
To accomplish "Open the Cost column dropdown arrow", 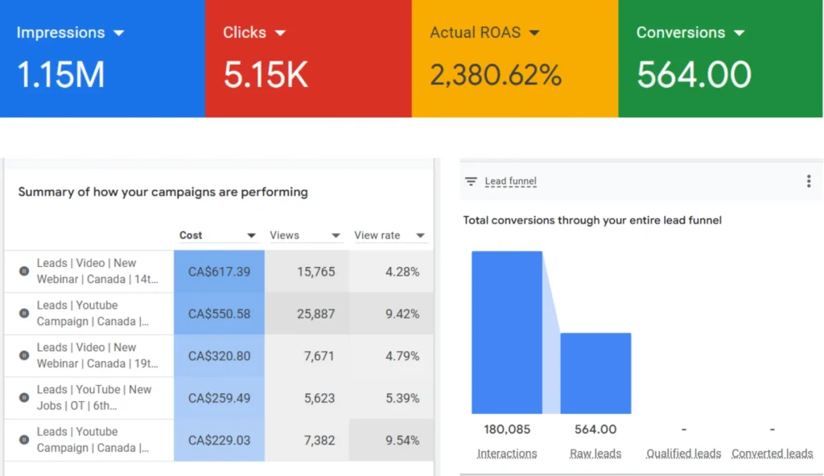I will click(251, 236).
